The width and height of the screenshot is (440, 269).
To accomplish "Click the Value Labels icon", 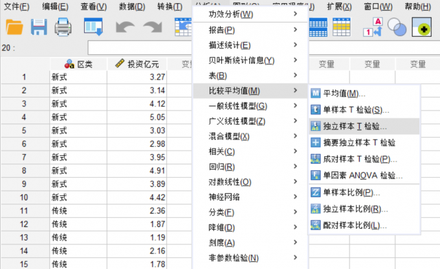I will [x=373, y=27].
